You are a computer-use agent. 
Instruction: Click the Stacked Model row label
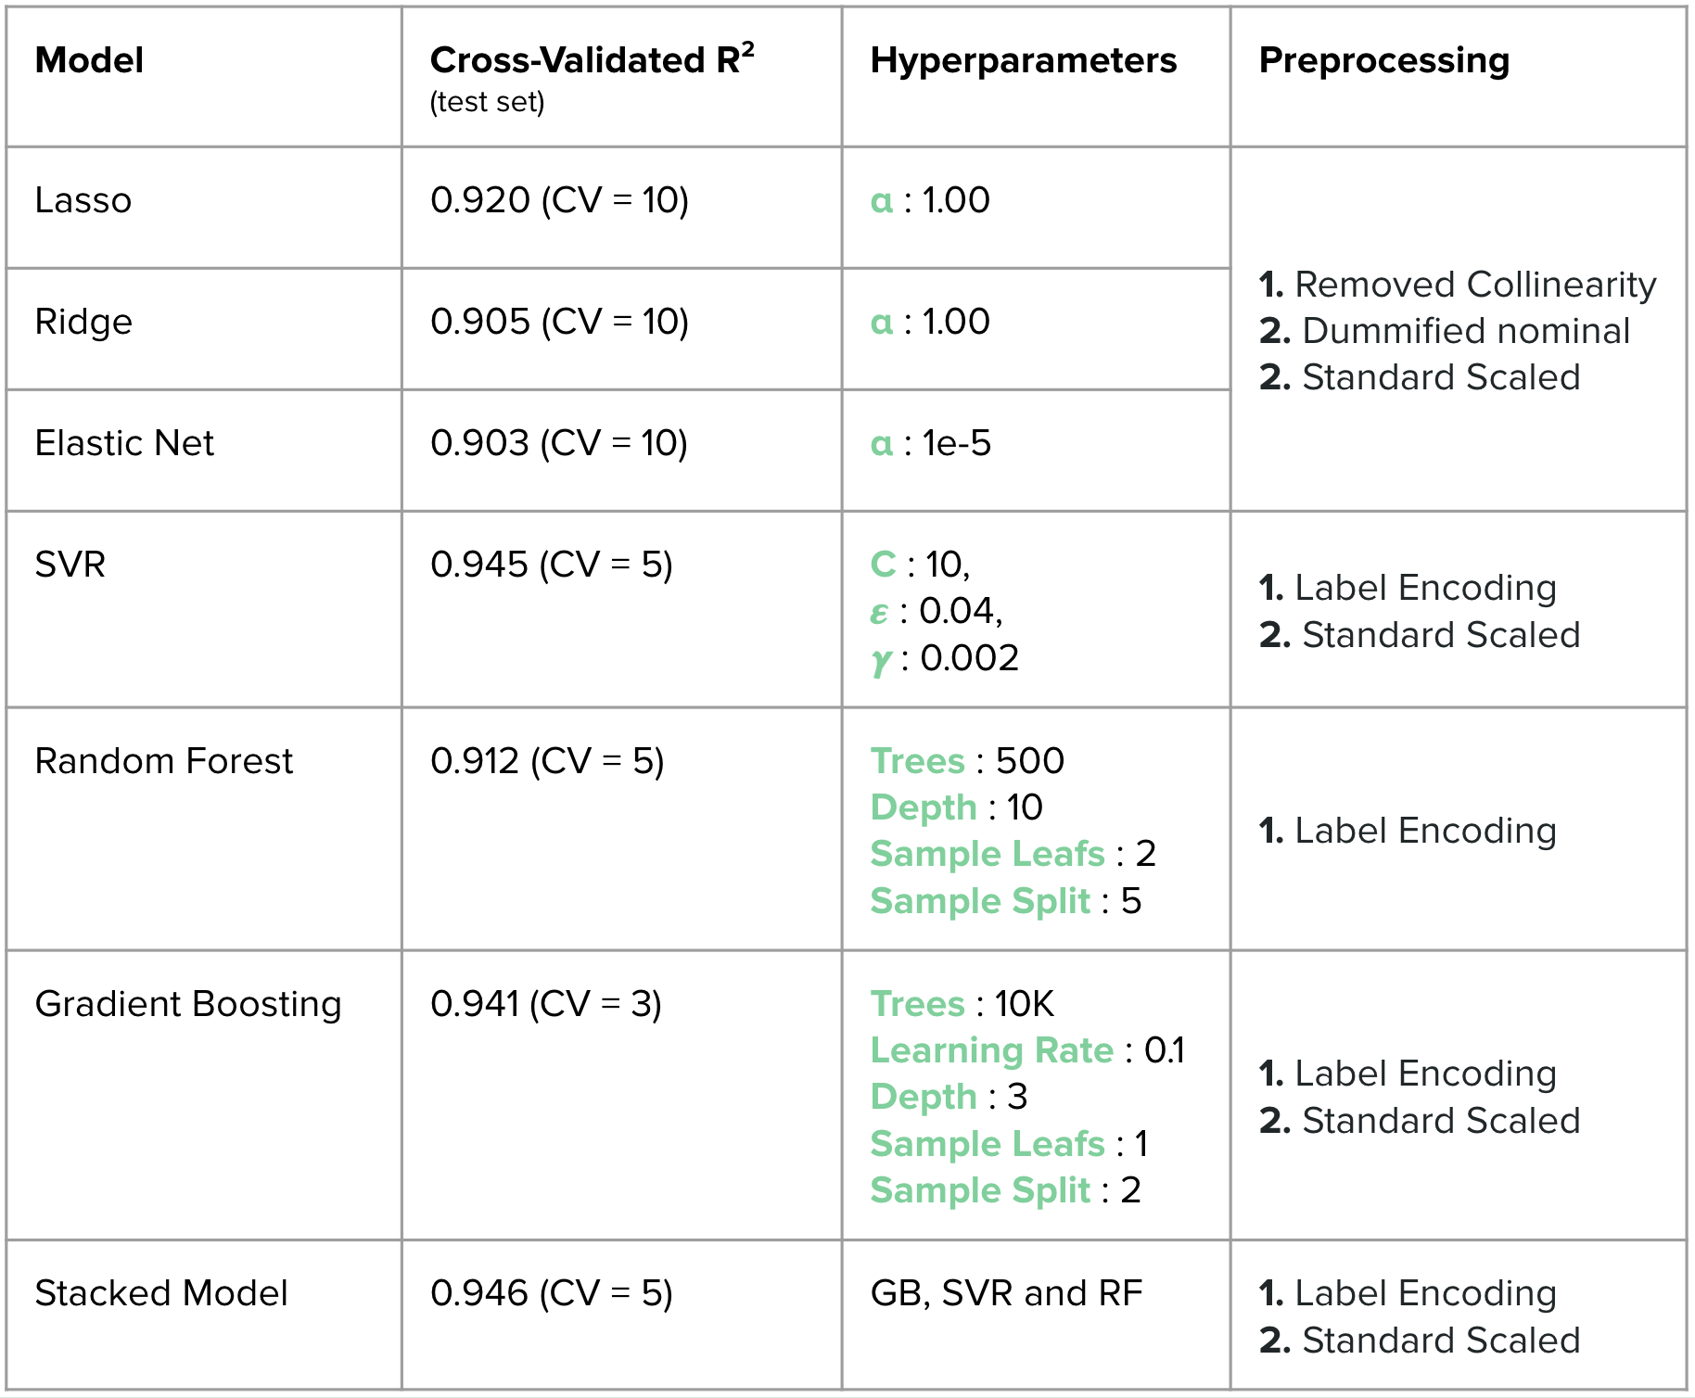161,1294
